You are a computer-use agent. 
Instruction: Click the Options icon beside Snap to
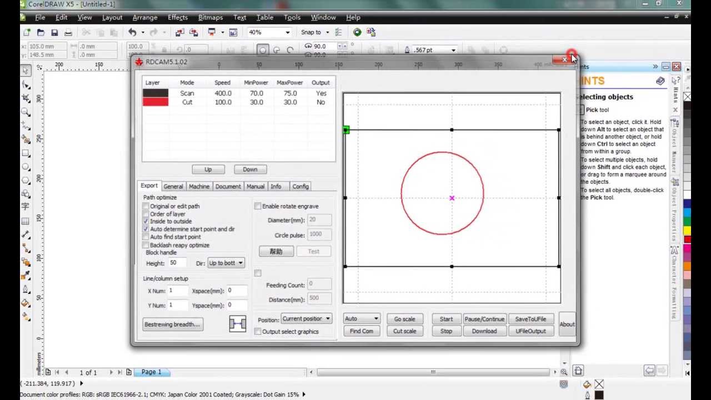(338, 32)
